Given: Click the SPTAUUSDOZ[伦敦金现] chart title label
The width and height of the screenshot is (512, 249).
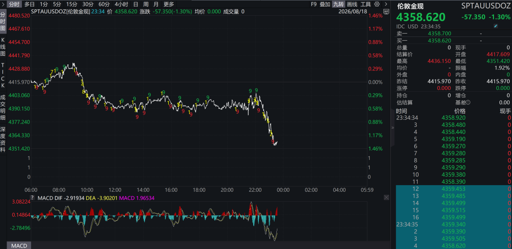Looking at the screenshot, I should tap(60, 11).
